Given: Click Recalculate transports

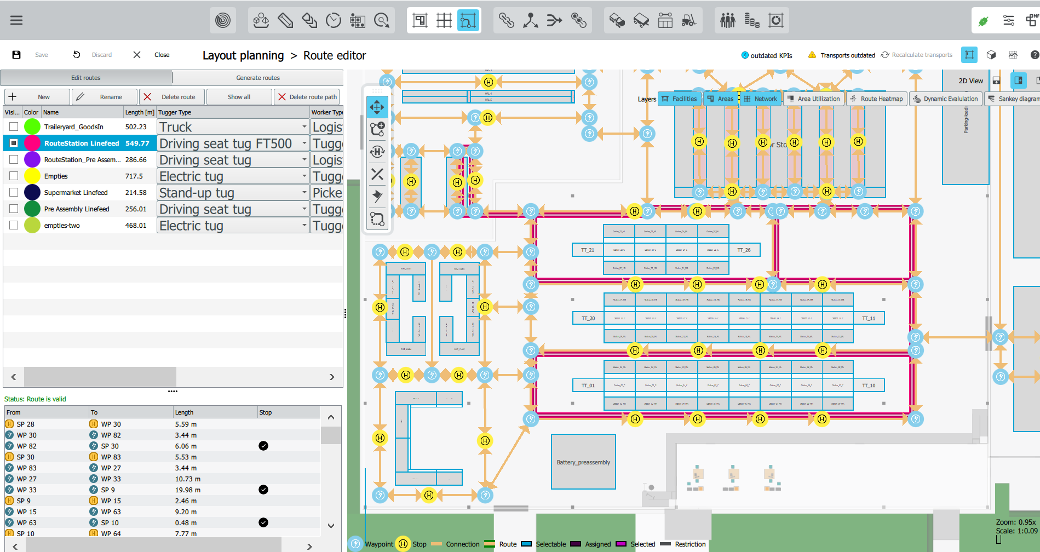Looking at the screenshot, I should (917, 55).
